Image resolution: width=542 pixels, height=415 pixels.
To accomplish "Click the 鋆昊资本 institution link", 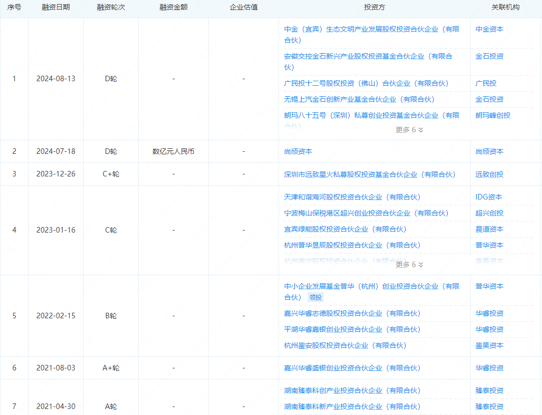I will pos(489,345).
